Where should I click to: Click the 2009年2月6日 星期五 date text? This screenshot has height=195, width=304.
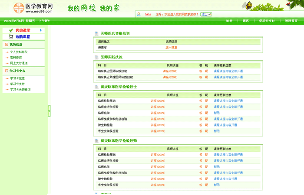pyautogui.click(x=20, y=21)
